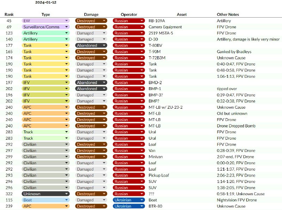
Task: Select the T-80BV asset cell
Action: click(155, 45)
